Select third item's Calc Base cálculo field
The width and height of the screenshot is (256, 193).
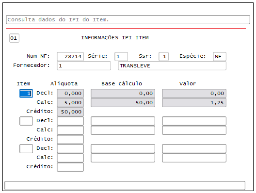[x=123, y=158]
